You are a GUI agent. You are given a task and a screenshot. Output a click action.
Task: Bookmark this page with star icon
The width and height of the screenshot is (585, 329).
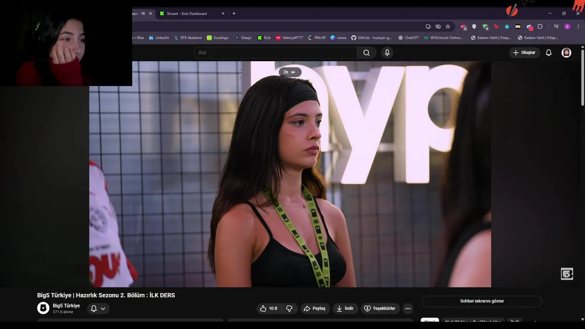[448, 27]
